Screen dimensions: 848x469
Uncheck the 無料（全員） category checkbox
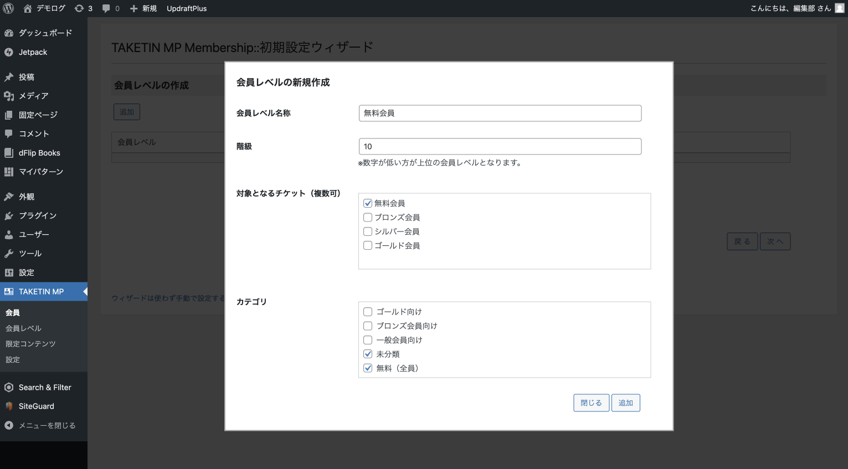click(x=368, y=368)
